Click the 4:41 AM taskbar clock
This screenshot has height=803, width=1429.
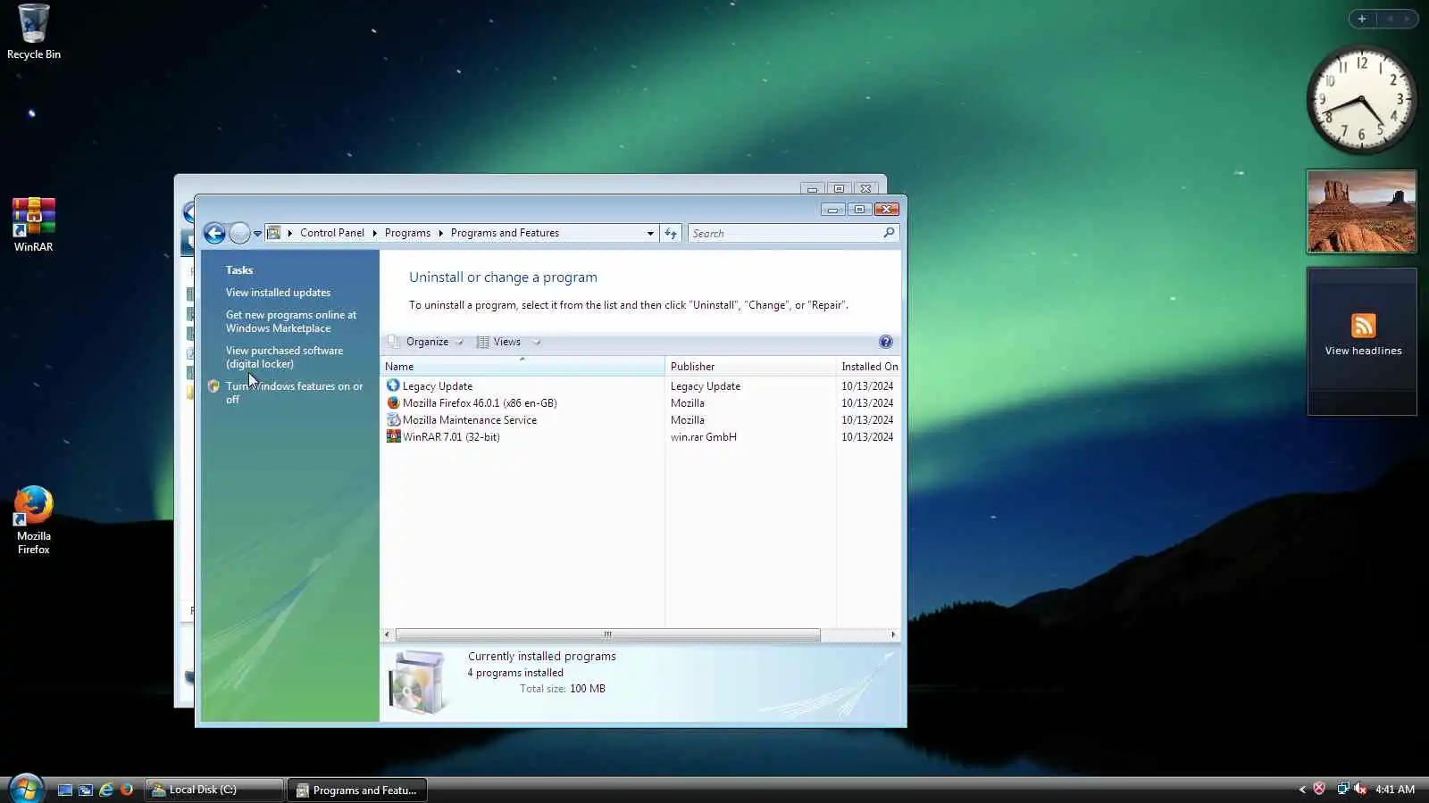(1395, 790)
